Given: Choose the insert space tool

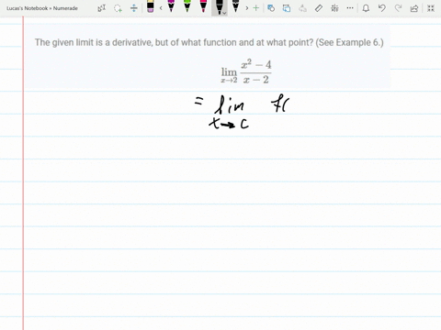Looking at the screenshot, I should [x=134, y=8].
